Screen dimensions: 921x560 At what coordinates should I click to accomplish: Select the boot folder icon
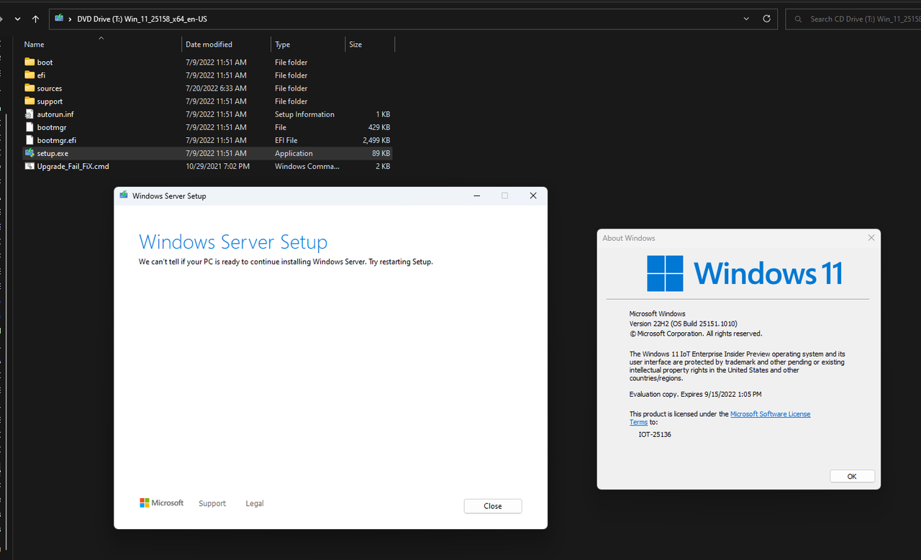[30, 62]
